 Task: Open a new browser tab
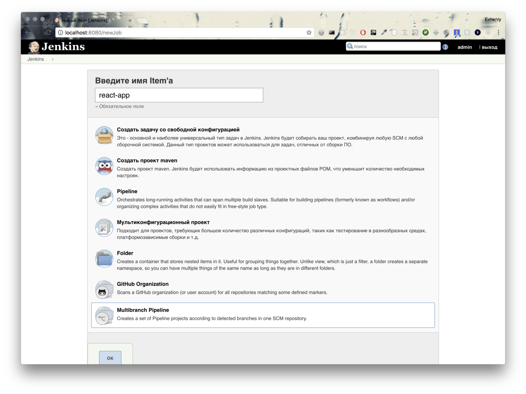pos(143,21)
